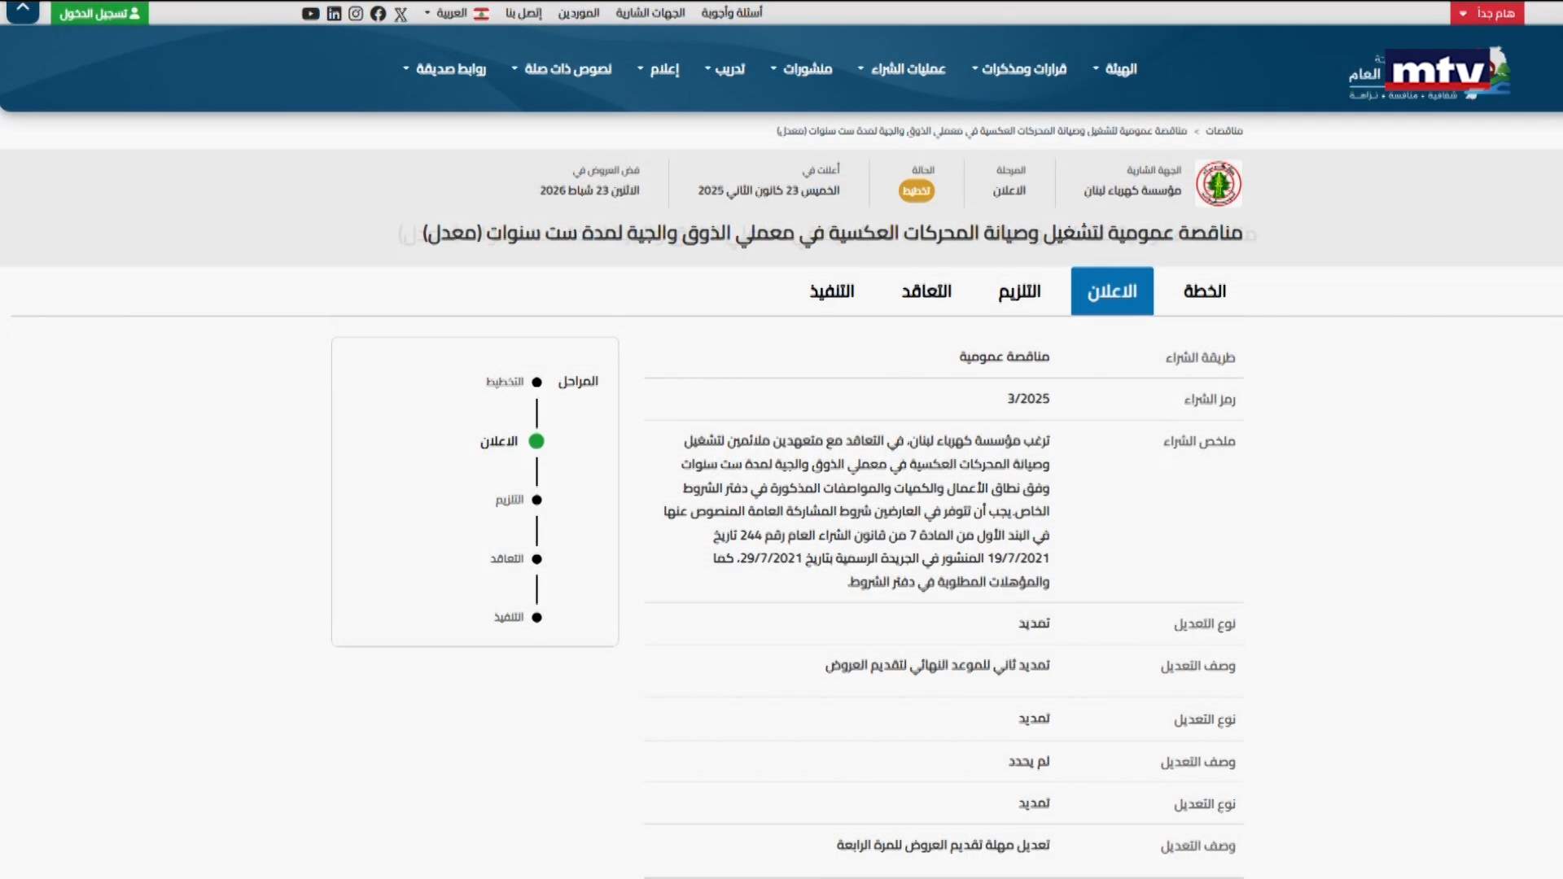Switch to the الخطة tab
The height and width of the screenshot is (879, 1563).
(1205, 291)
